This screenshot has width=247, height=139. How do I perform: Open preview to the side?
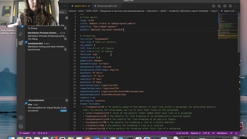point(225,6)
